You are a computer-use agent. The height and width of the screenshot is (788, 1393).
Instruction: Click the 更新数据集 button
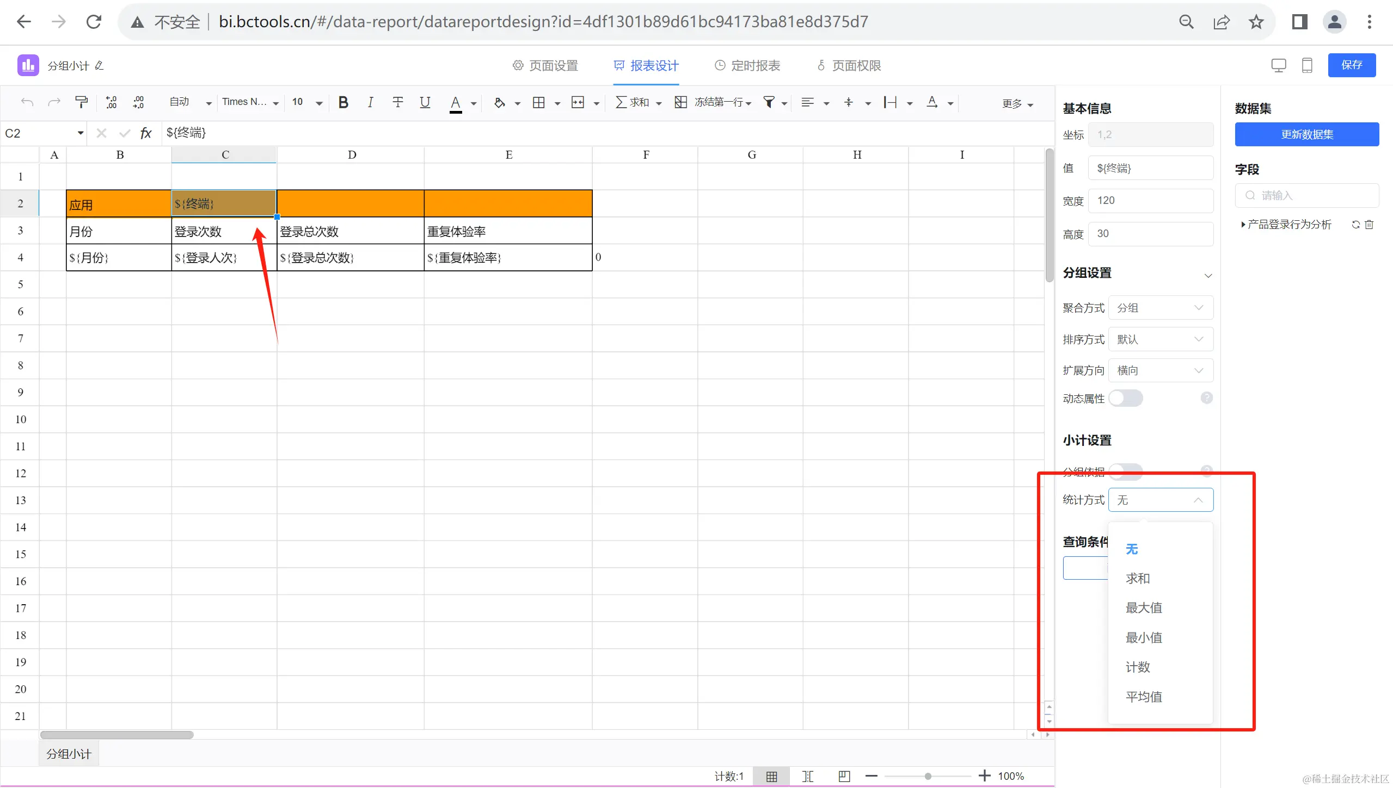(1306, 134)
